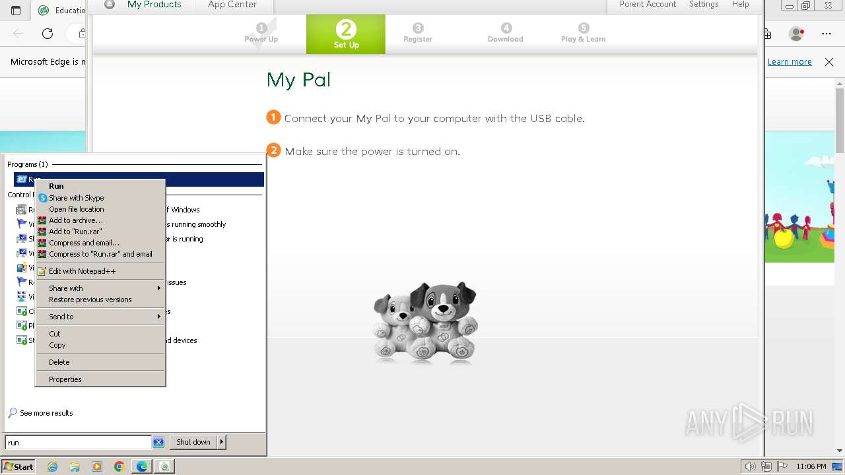Expand the Send to submenu
The height and width of the screenshot is (475, 845).
click(100, 317)
